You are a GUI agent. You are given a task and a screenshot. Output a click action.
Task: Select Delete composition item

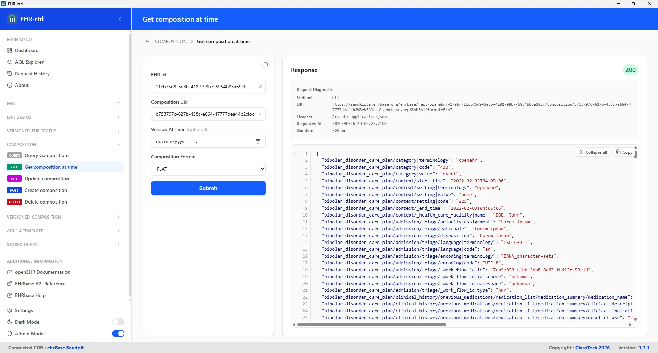64,202
